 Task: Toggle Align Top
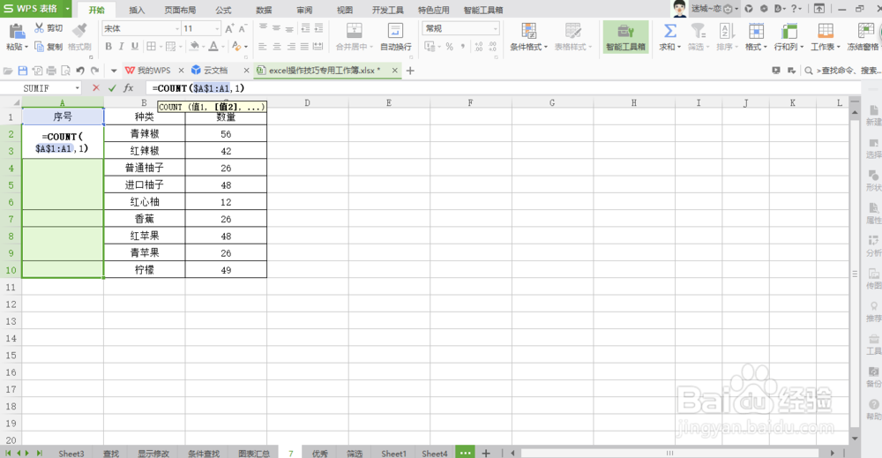tap(263, 27)
